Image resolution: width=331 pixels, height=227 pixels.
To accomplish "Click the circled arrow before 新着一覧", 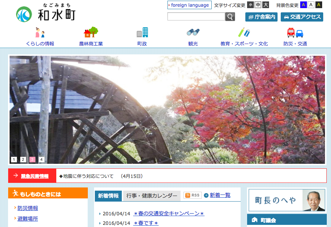I will pyautogui.click(x=206, y=196).
